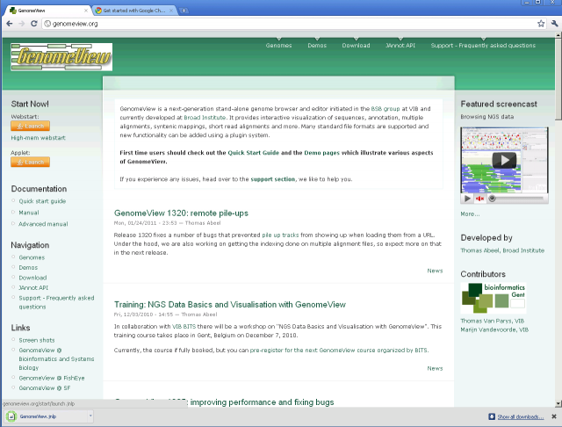Viewport: 562px width, 427px height.
Task: Open JAnnot API in the top menu
Action: tap(400, 46)
